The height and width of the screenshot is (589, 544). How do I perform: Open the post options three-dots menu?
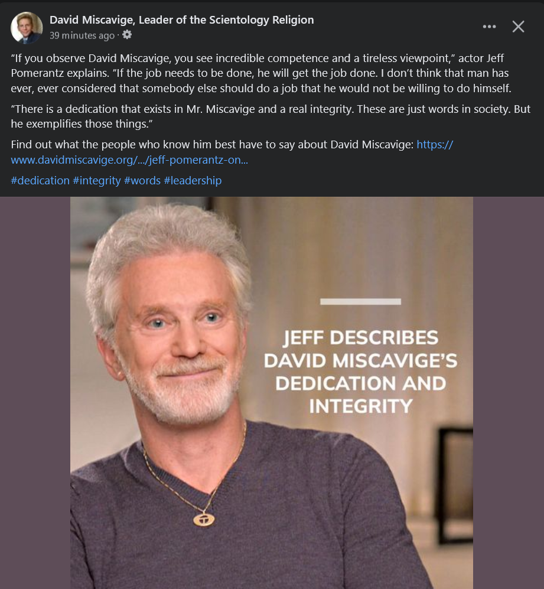489,27
